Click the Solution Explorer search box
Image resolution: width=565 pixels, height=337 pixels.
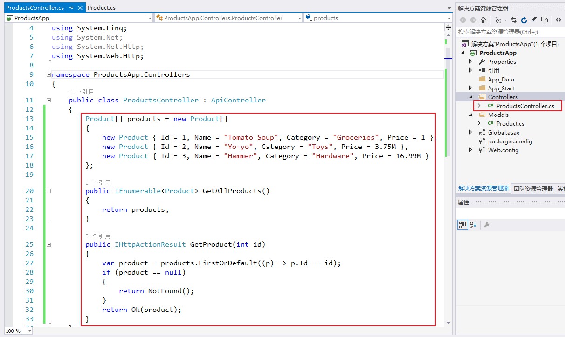coord(508,32)
